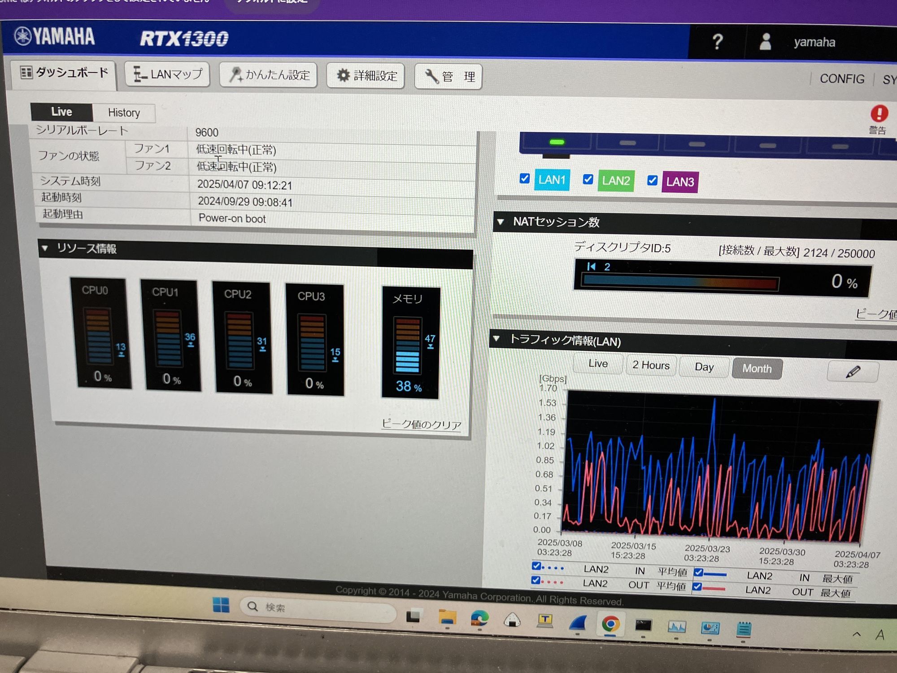Image resolution: width=897 pixels, height=673 pixels.
Task: Click the CONFIG link
Action: (x=842, y=79)
